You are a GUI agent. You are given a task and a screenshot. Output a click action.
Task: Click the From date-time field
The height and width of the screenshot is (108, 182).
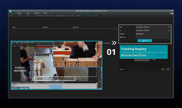[153, 27]
